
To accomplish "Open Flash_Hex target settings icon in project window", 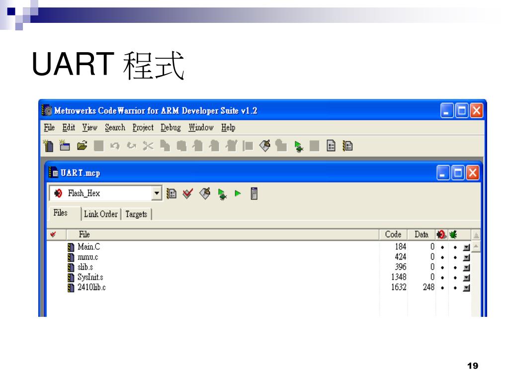I will coord(171,193).
